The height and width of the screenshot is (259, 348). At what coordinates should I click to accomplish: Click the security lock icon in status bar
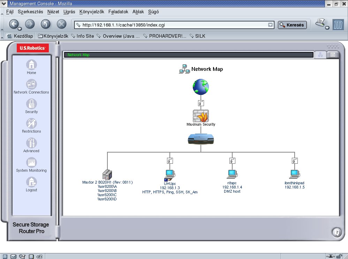(340, 256)
